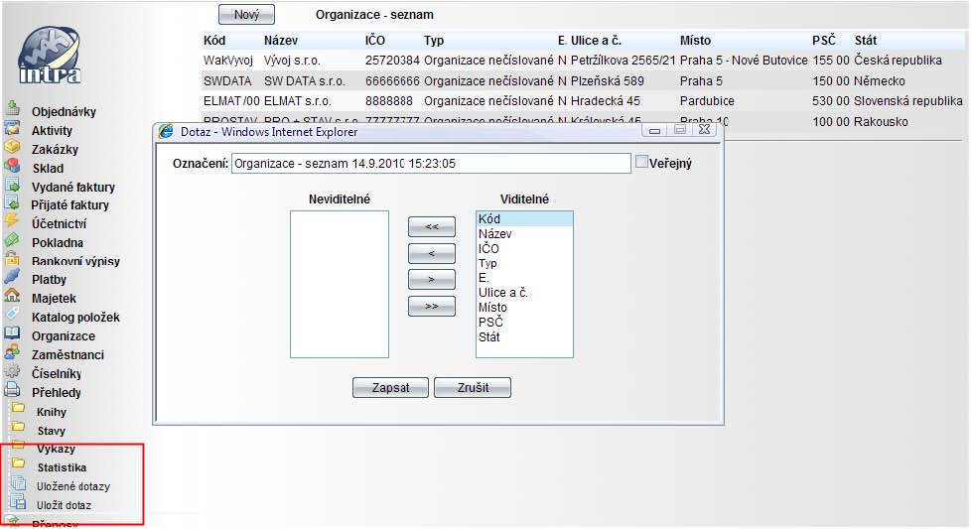Open Majetek using the house icon

pos(12,297)
